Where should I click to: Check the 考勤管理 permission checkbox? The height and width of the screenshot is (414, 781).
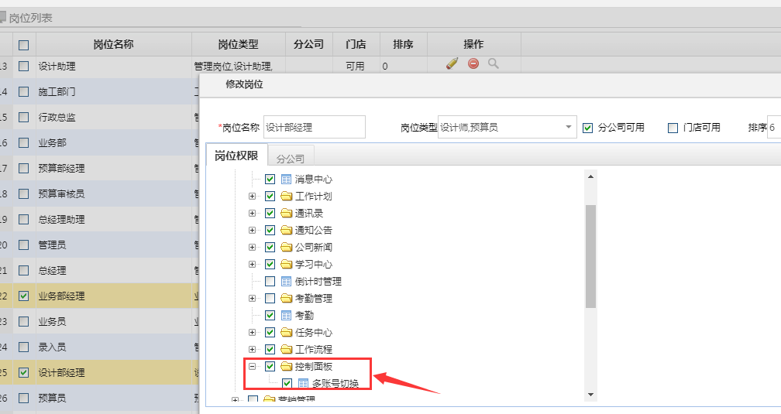tap(270, 299)
